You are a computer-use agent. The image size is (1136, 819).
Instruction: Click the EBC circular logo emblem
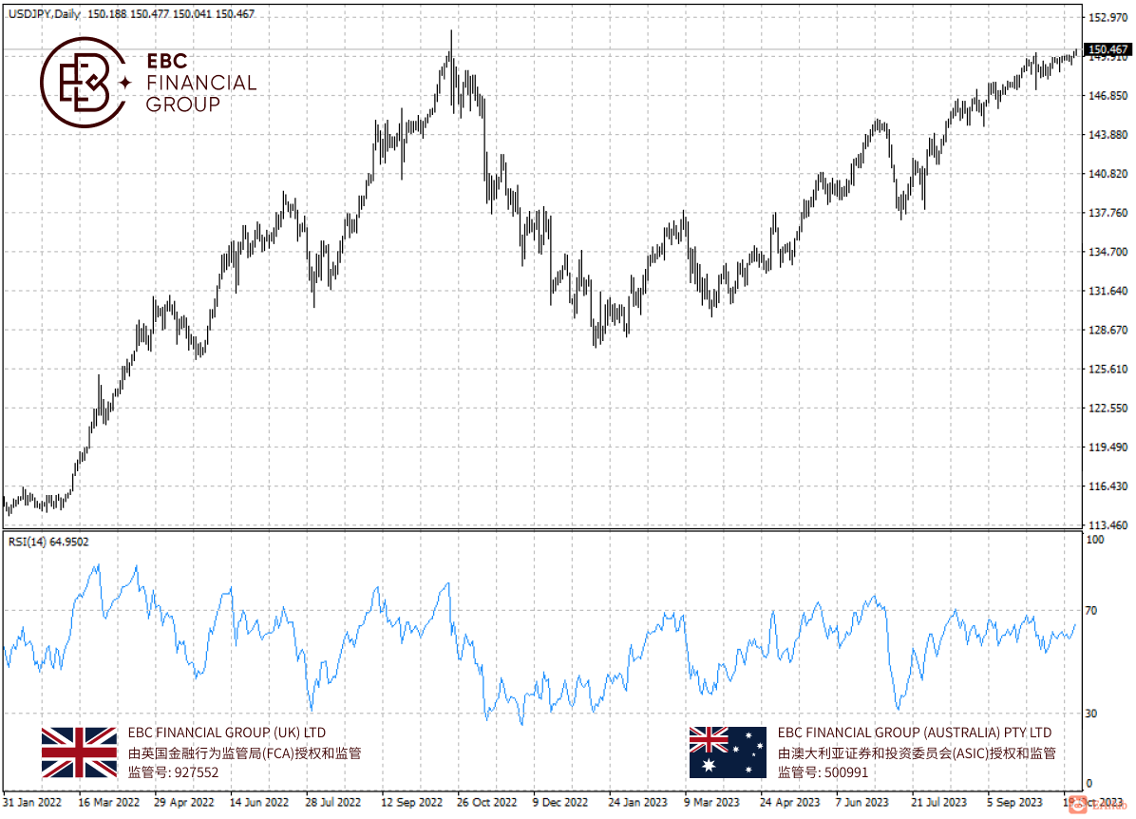83,83
